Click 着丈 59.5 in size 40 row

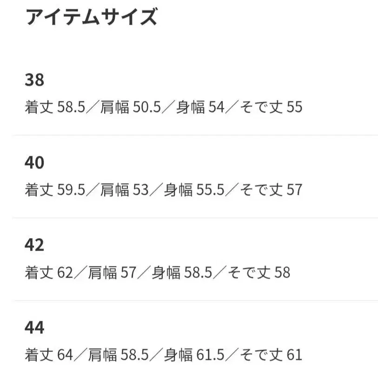pos(55,190)
